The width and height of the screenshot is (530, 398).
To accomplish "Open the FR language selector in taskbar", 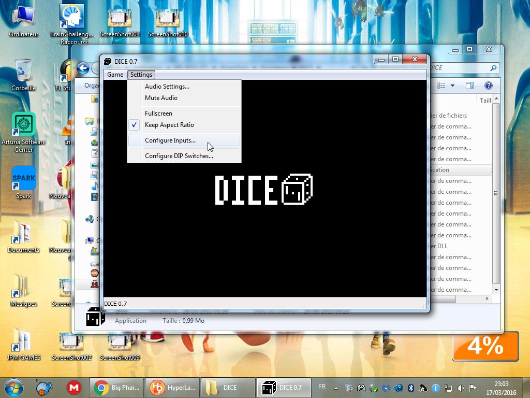I will click(322, 387).
